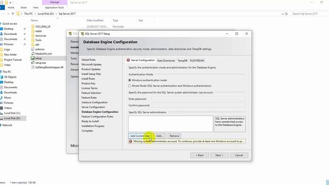Click Local Disk (D:) in address breadcrumb
The width and height of the screenshot is (329, 185).
click(x=46, y=14)
